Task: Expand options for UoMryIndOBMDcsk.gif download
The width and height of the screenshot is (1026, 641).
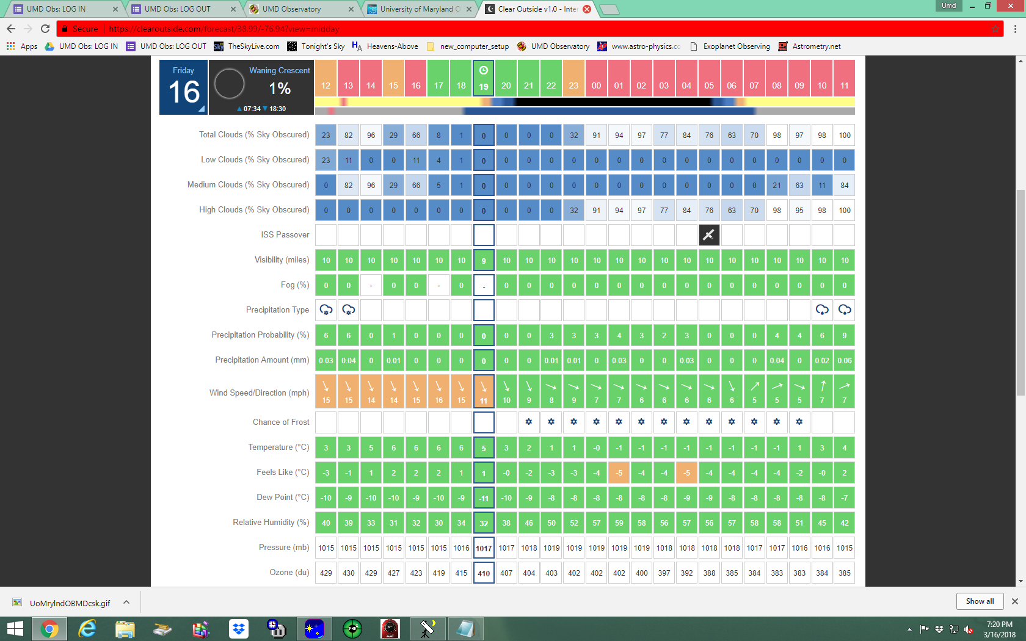Action: (126, 602)
